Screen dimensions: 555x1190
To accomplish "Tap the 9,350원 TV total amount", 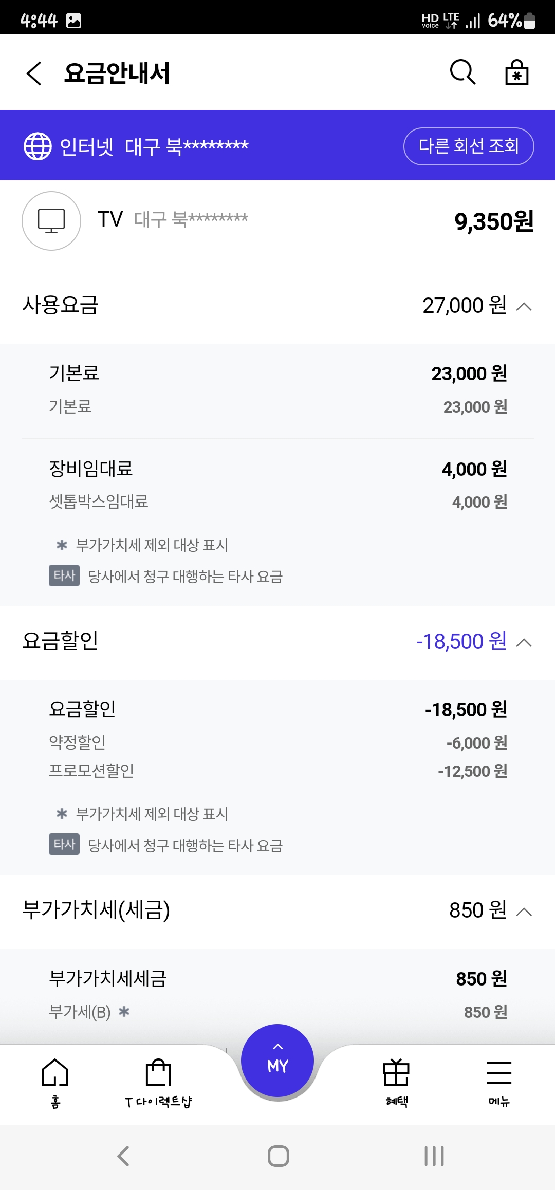I will click(493, 221).
